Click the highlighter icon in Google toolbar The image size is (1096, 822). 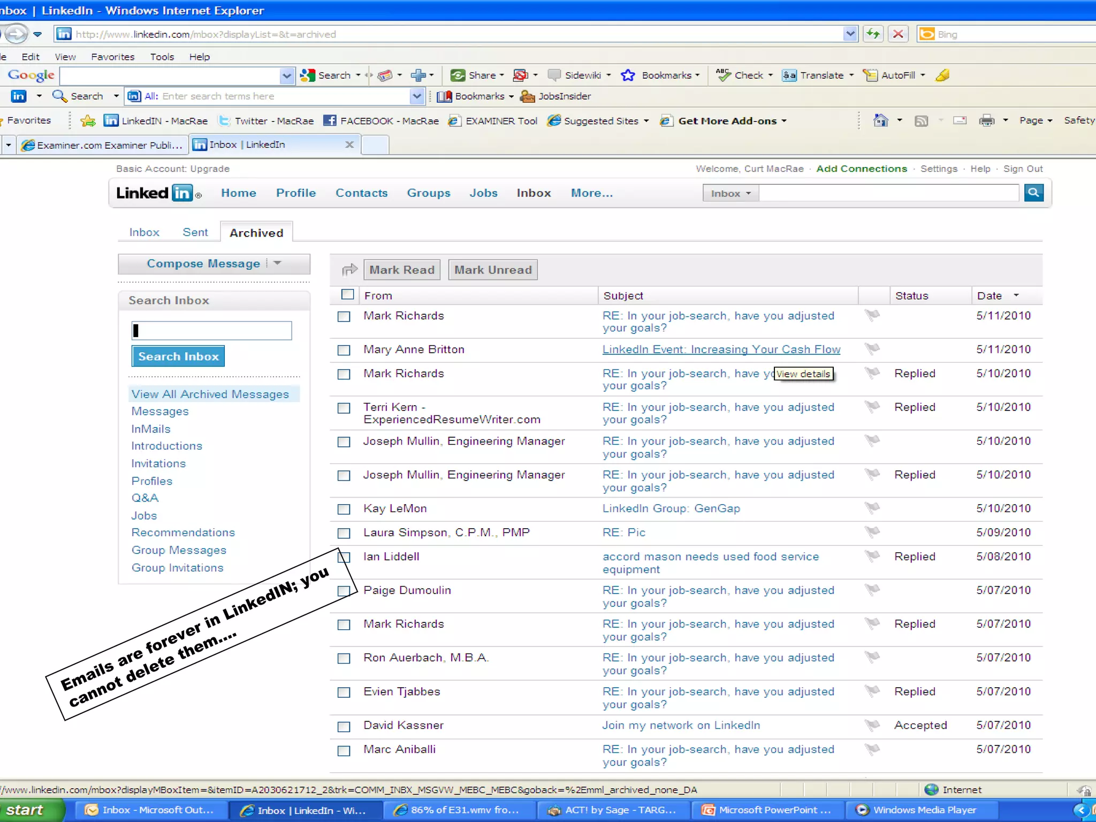coord(942,75)
